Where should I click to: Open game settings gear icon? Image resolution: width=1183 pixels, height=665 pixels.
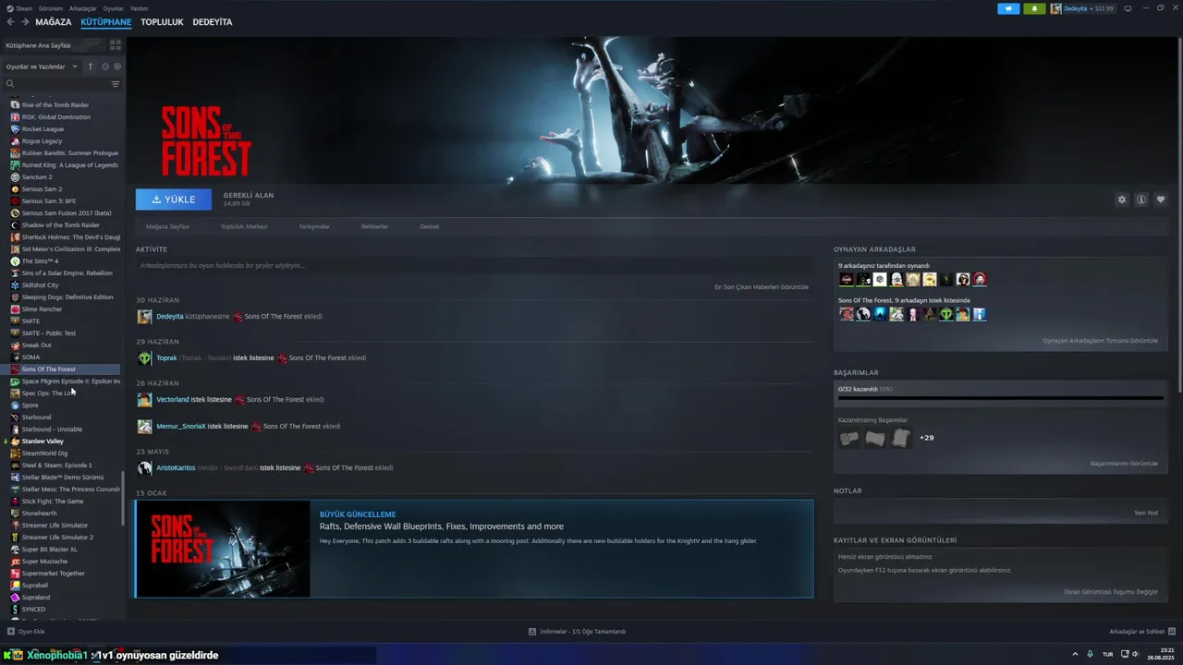(x=1122, y=199)
